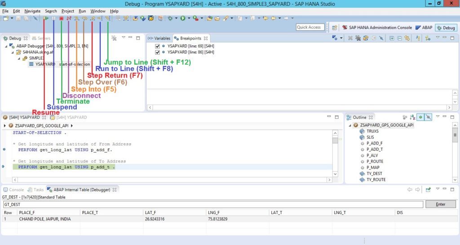
Task: Toggle crossed-out filter button in Outline
Action: [x=428, y=117]
